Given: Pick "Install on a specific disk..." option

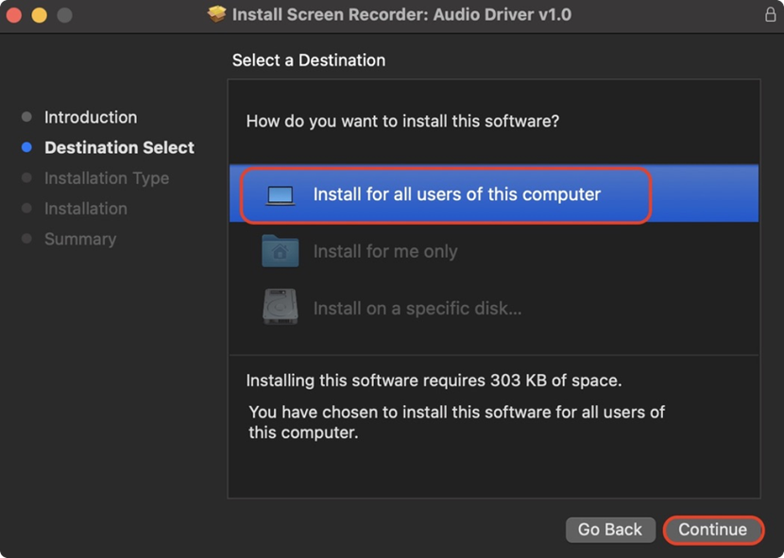Looking at the screenshot, I should (417, 309).
